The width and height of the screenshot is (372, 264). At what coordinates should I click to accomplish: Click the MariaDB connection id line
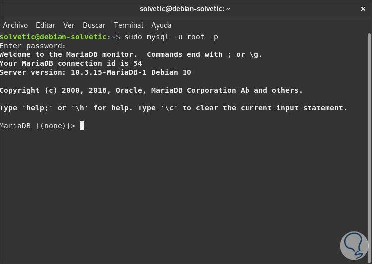click(71, 63)
